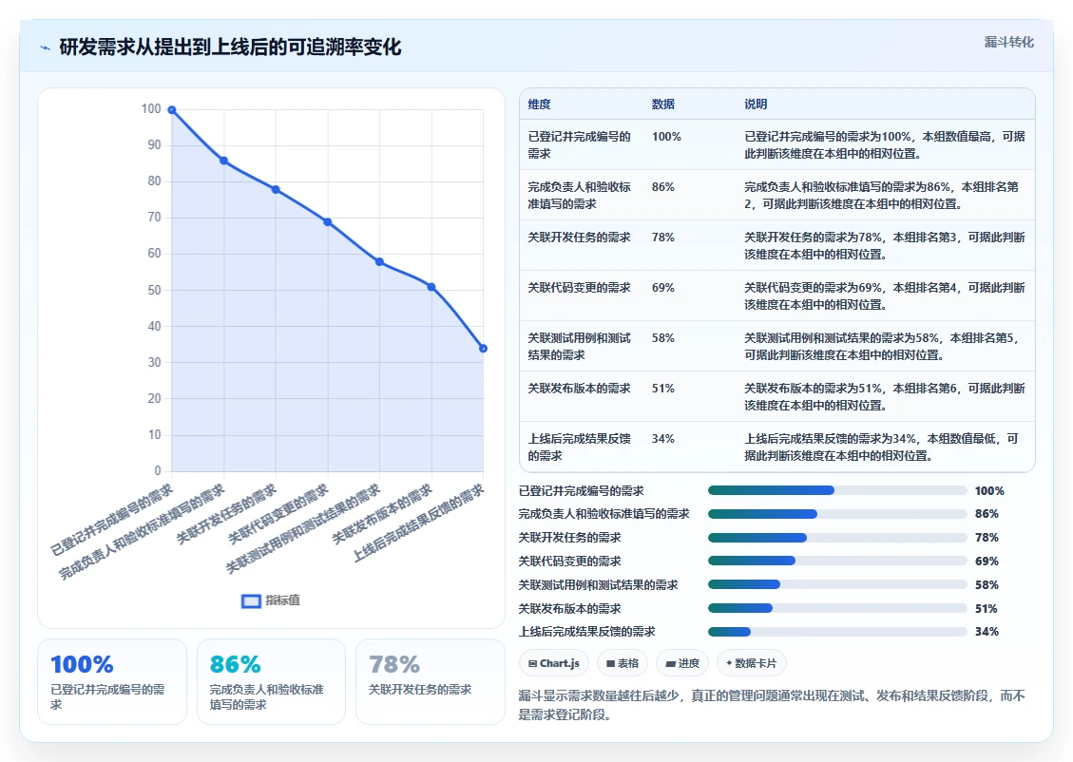Select the Chart.js chip
This screenshot has height=762, width=1073.
(554, 663)
